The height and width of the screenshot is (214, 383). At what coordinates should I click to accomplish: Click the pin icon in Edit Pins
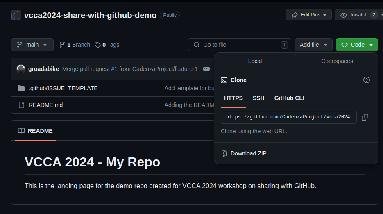click(295, 15)
